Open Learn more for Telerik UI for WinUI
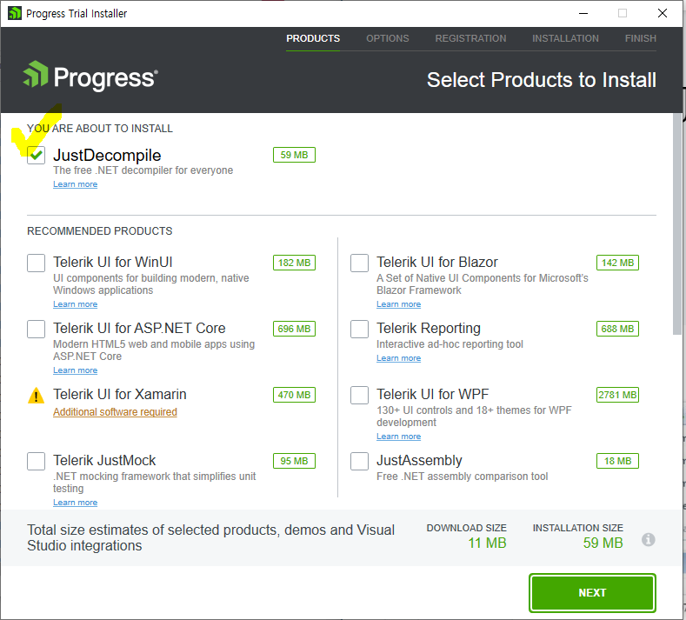 pyautogui.click(x=76, y=304)
